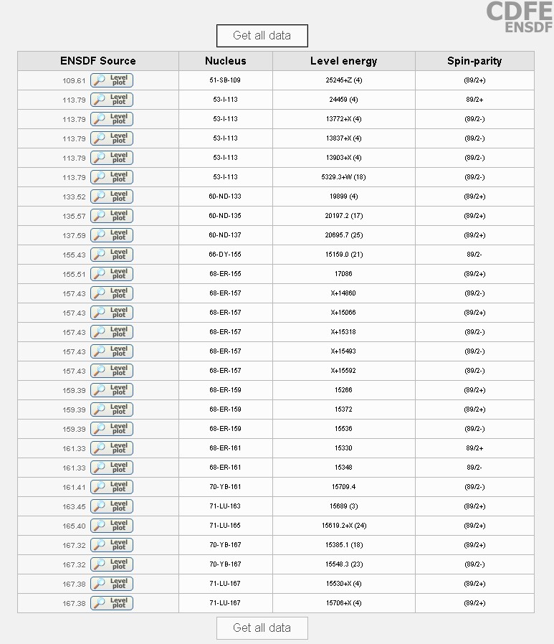Screen dimensions: 554x644
Task: Select spin-parity 89/2- in 15348 row
Action: point(474,468)
